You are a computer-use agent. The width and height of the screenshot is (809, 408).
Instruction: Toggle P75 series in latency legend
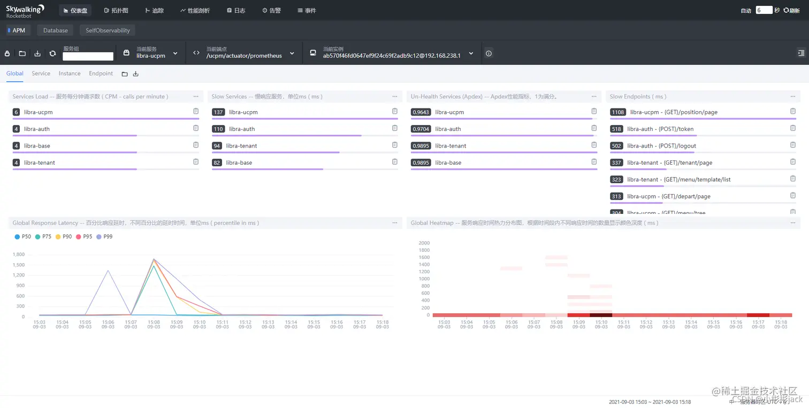(x=43, y=236)
